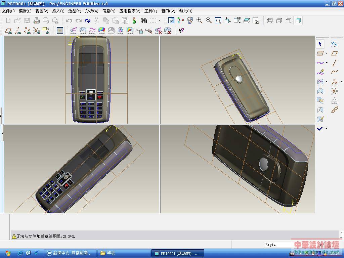Toggle coordinate systems display
Screen dimensions: 344x258
pyautogui.click(x=36, y=31)
